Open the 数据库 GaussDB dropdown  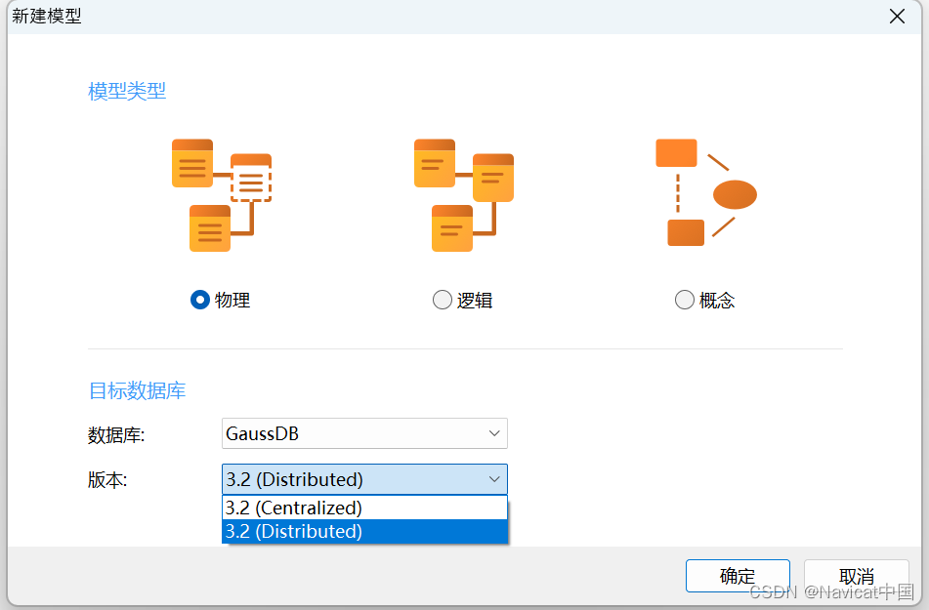[364, 433]
